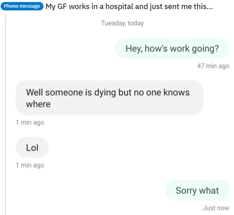This screenshot has height=215, width=234.
Task: Select the 'Well someone is dying' message bubble
Action: 109,98
